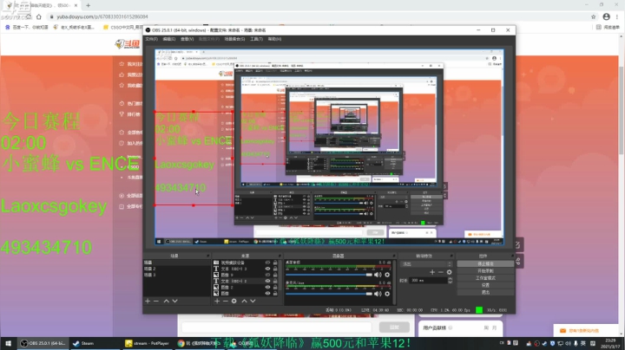Switch to Steam on the taskbar

pos(83,343)
